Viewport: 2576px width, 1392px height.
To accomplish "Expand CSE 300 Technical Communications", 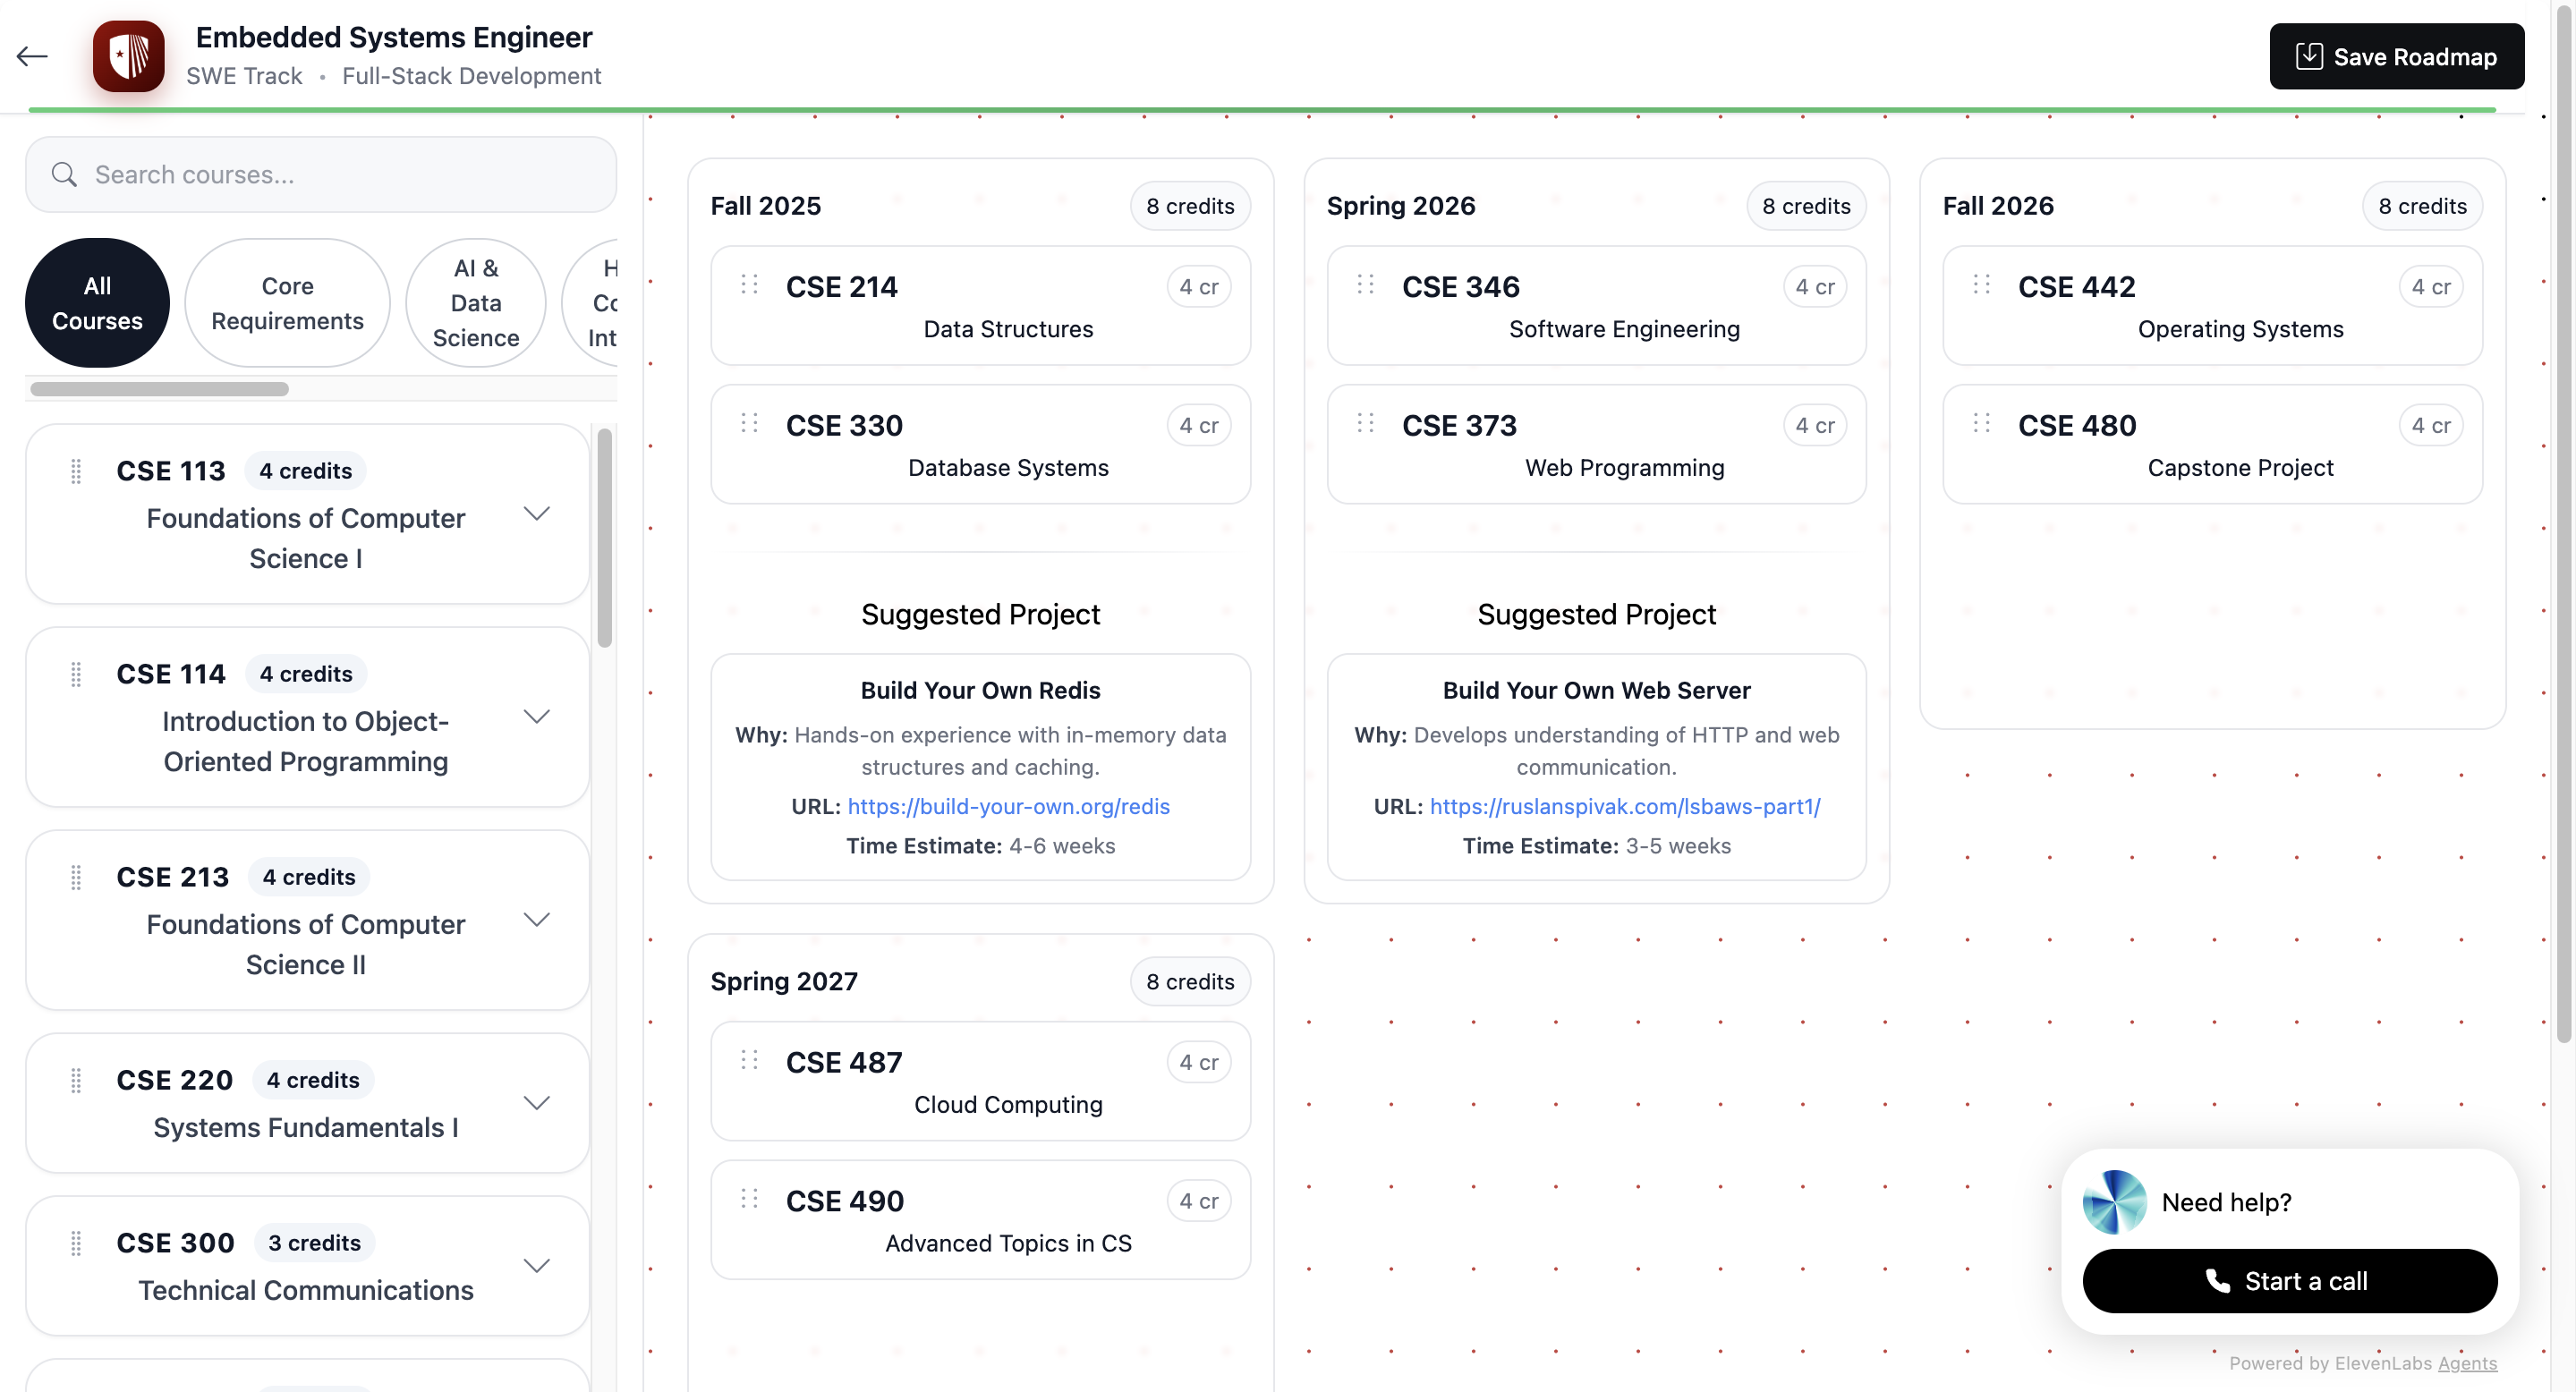I will [537, 1266].
